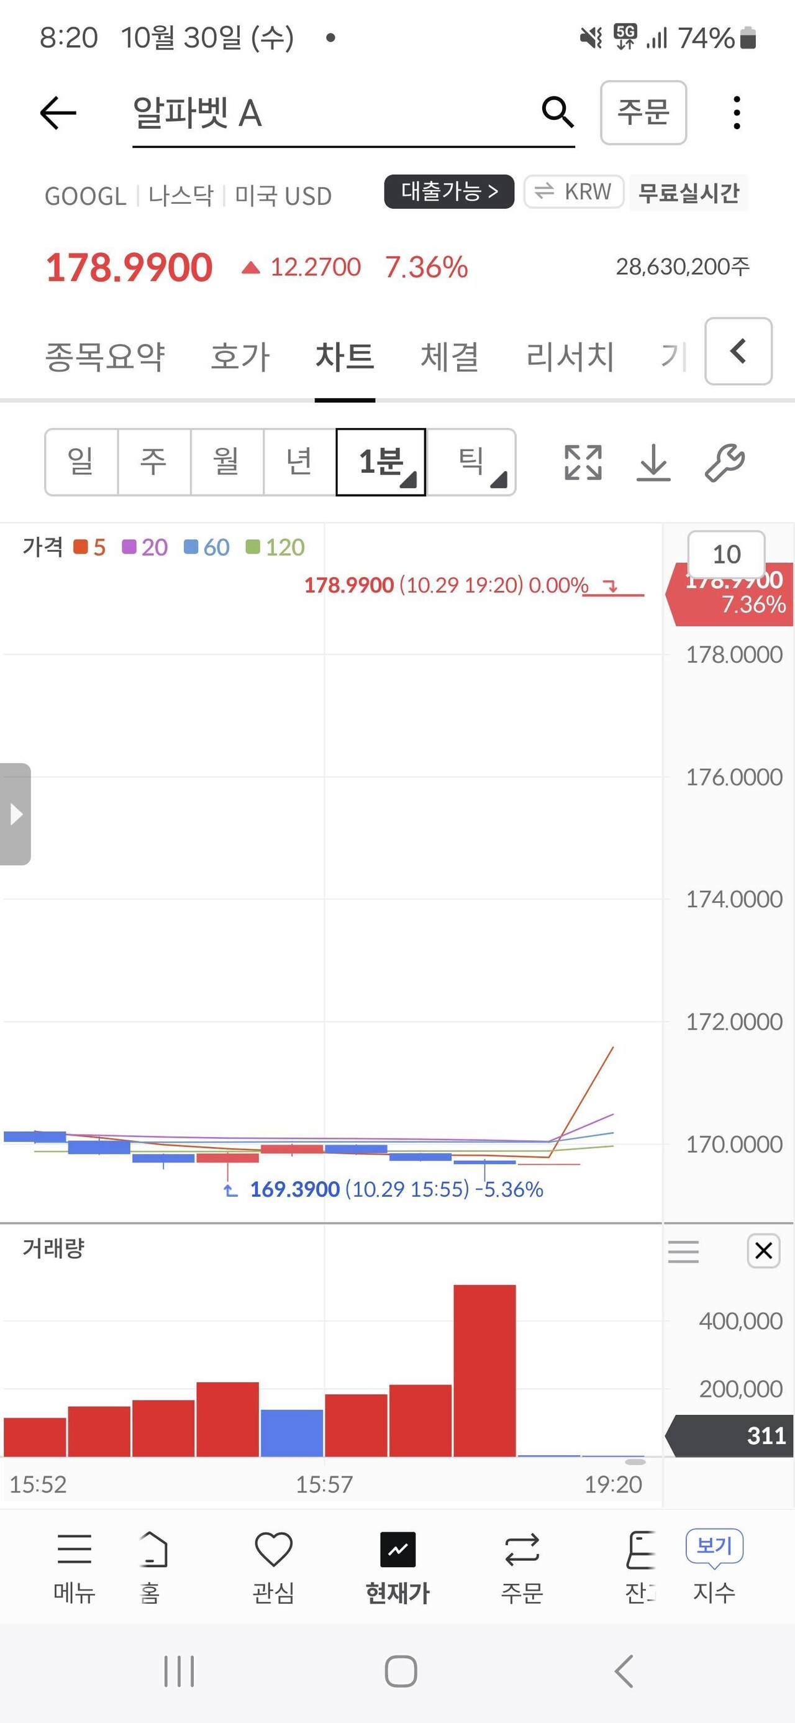Open the three-dot overflow menu
The image size is (795, 1723).
coord(736,112)
